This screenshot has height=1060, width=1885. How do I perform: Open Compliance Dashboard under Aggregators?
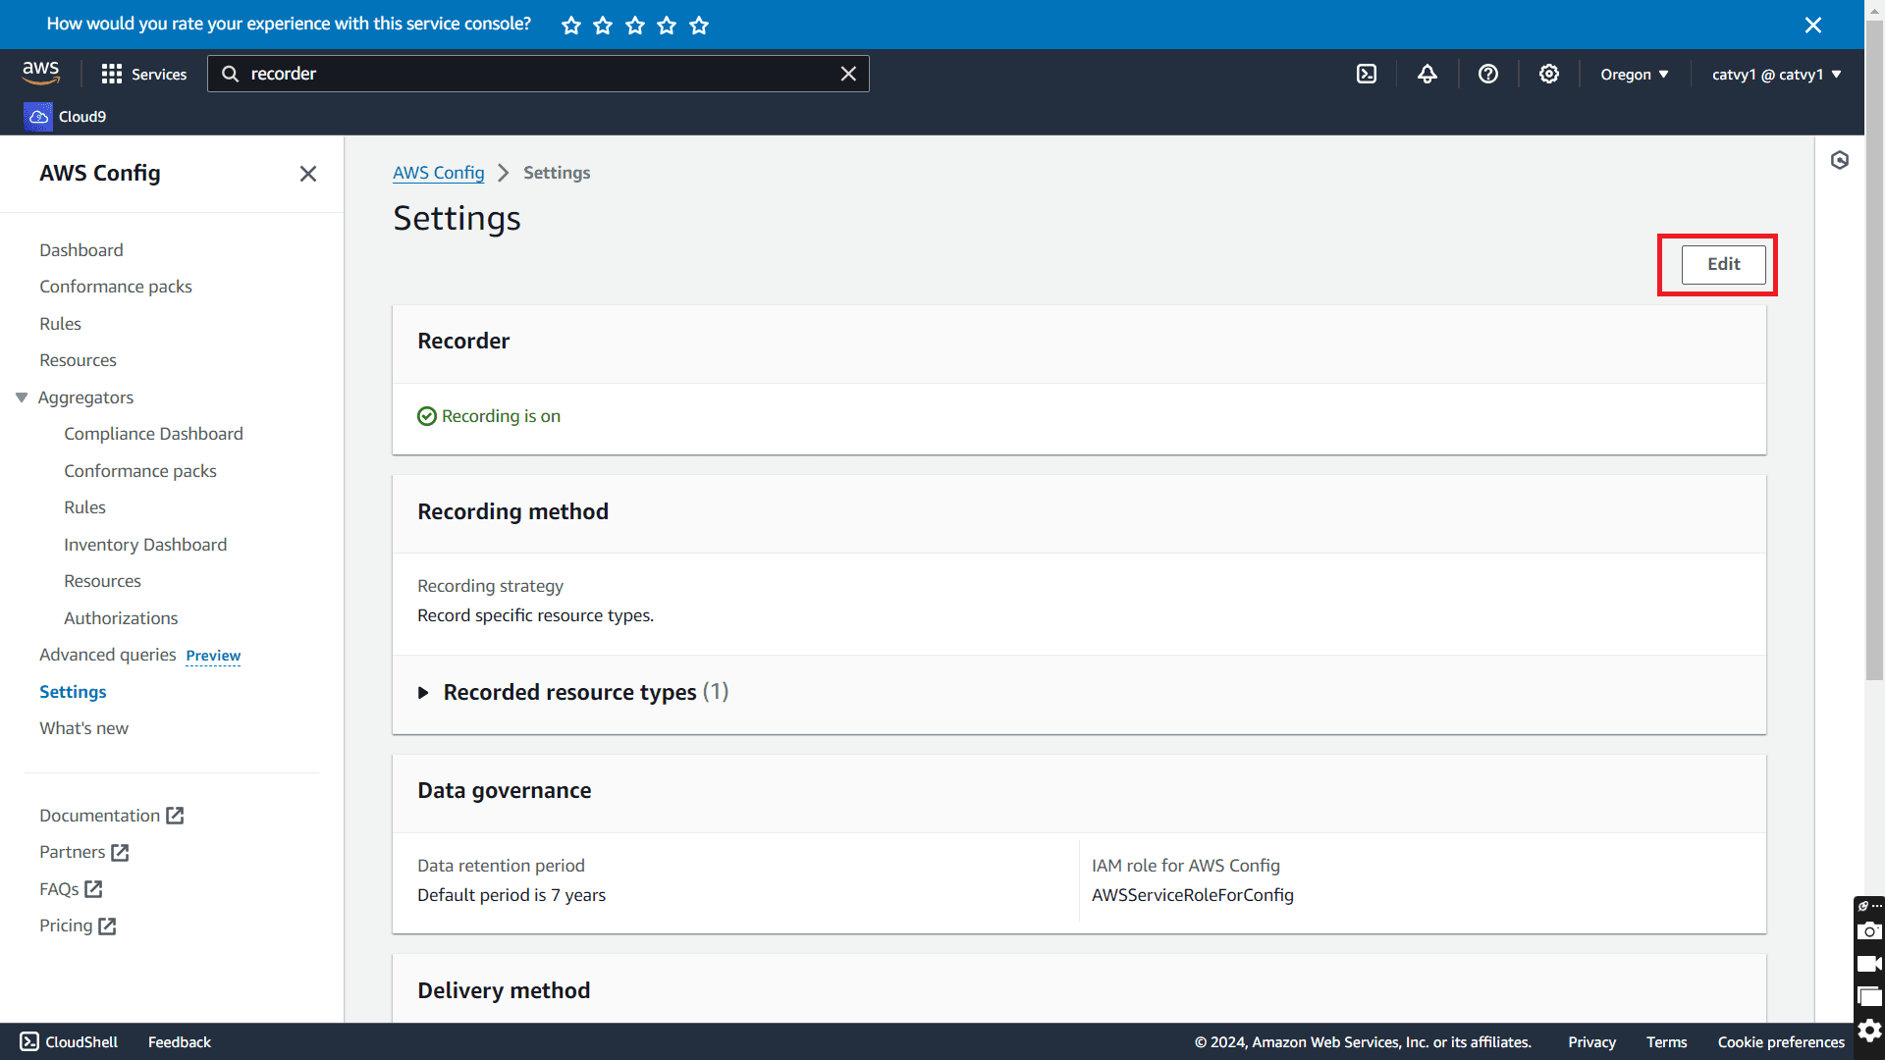[x=153, y=434]
